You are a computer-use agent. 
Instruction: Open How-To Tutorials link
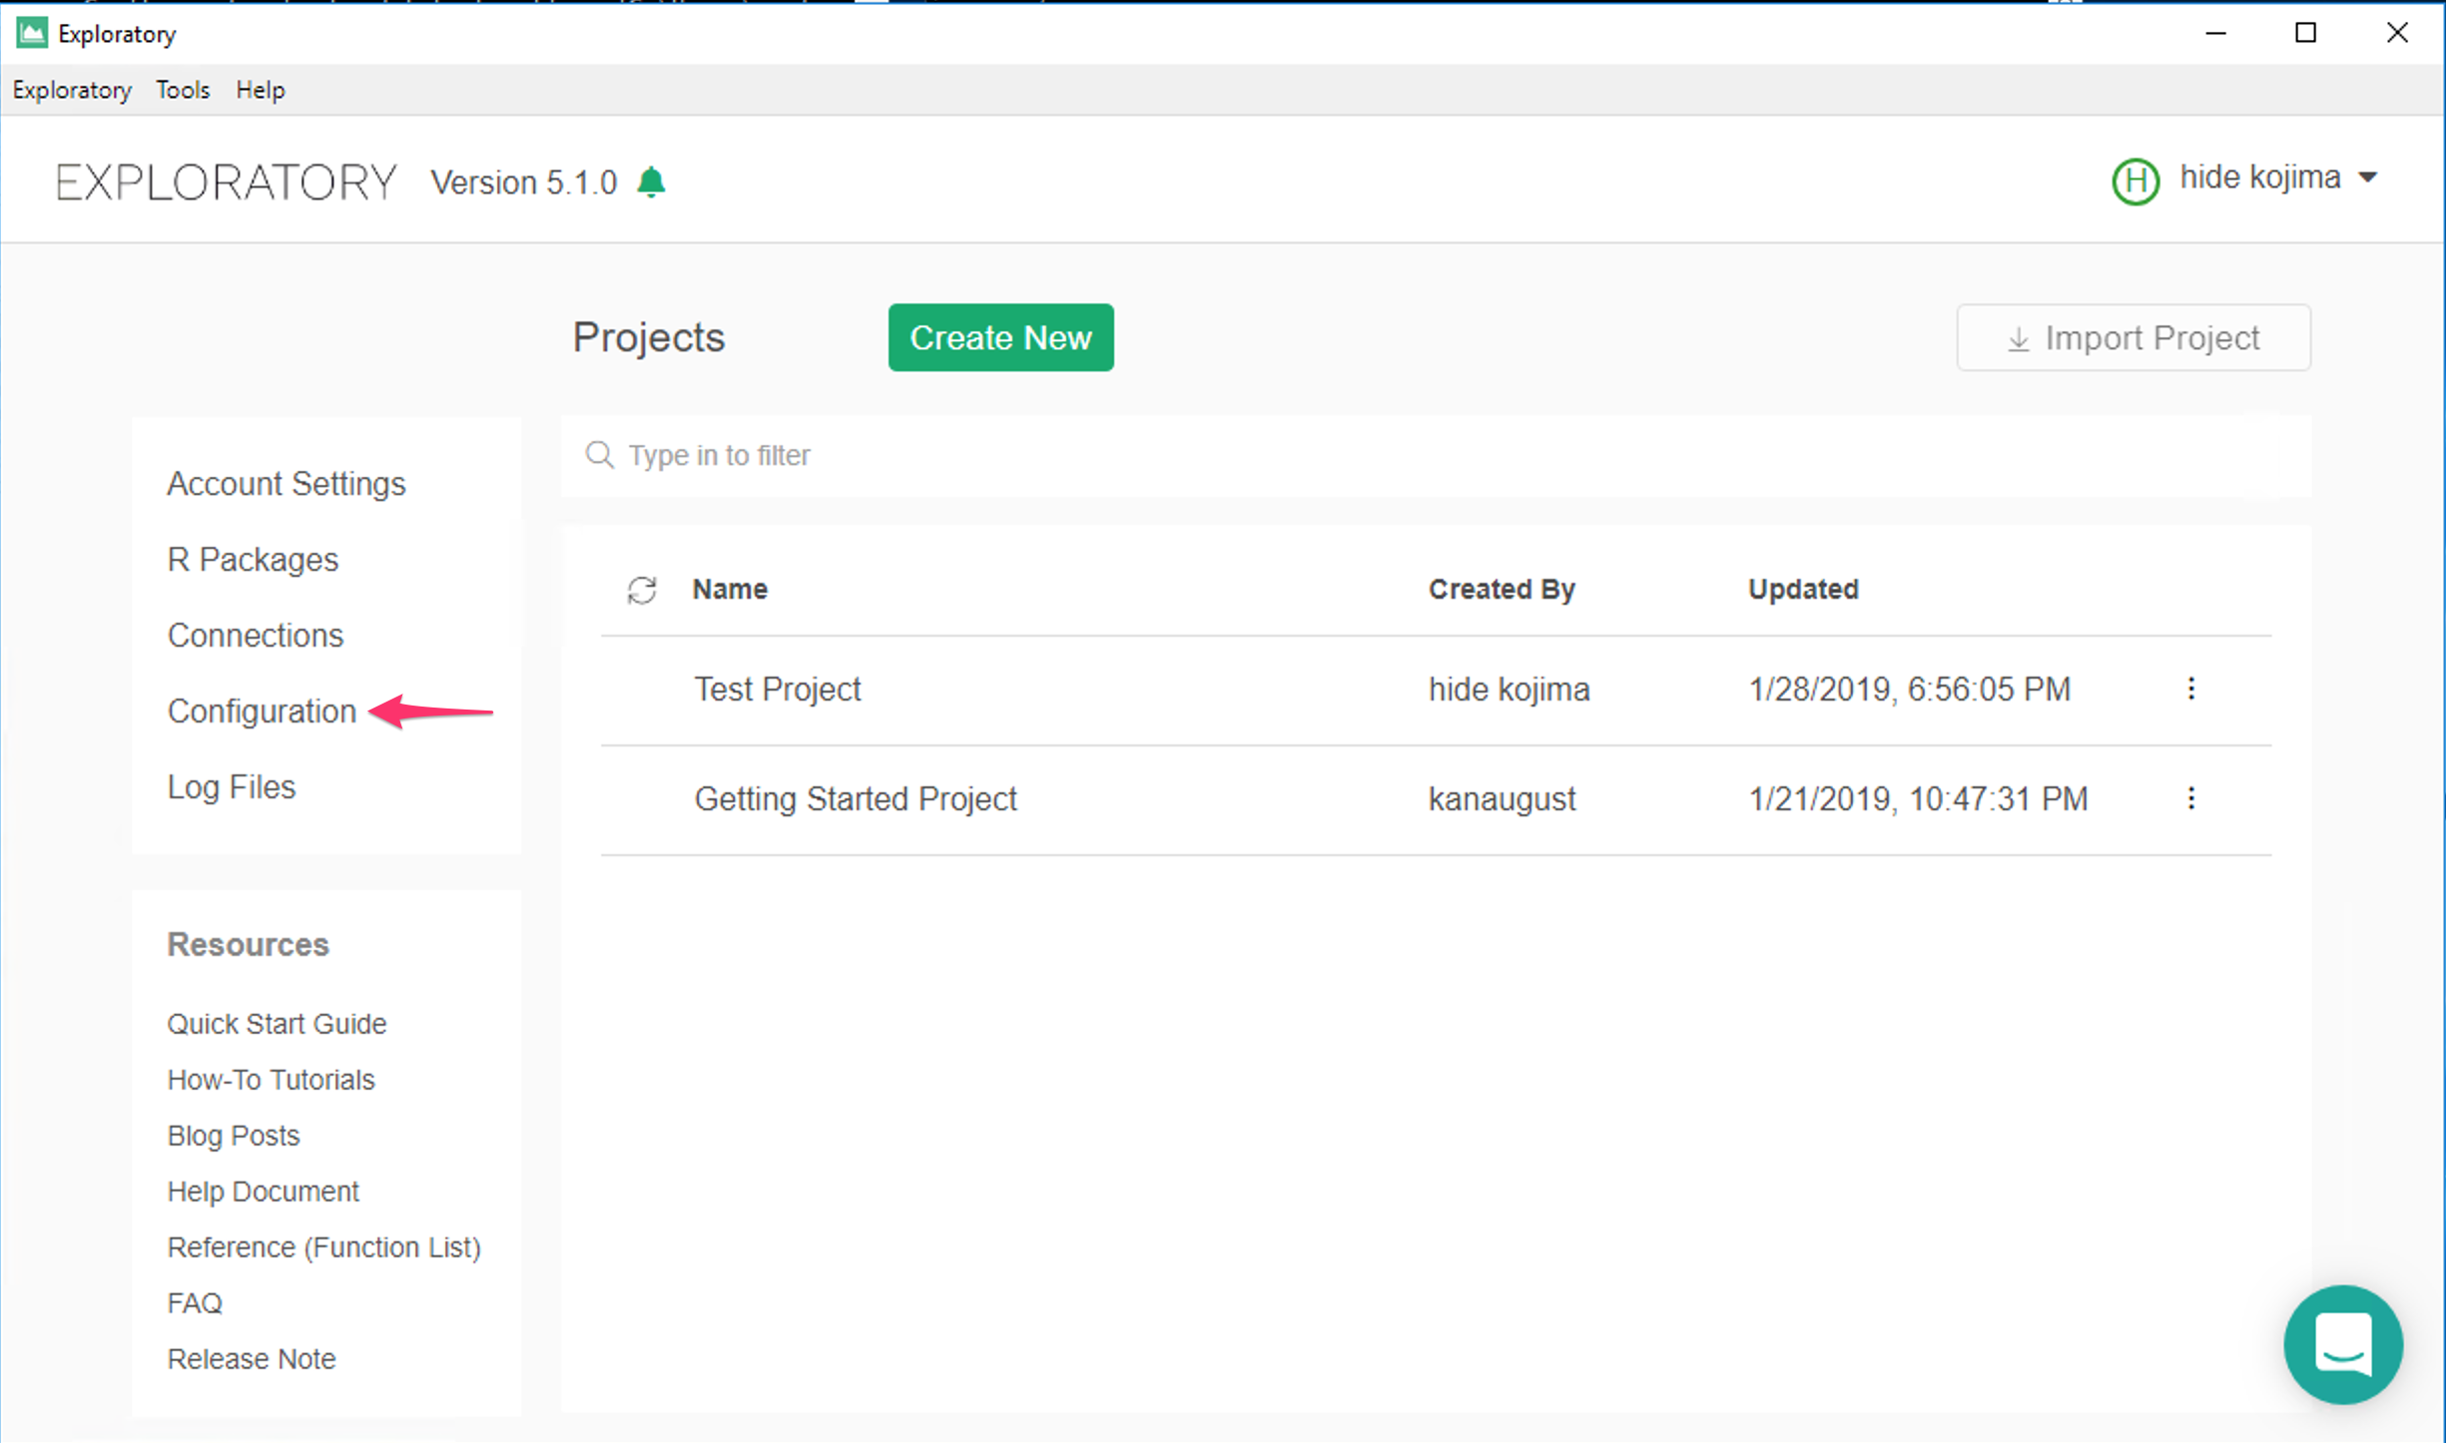pos(271,1080)
